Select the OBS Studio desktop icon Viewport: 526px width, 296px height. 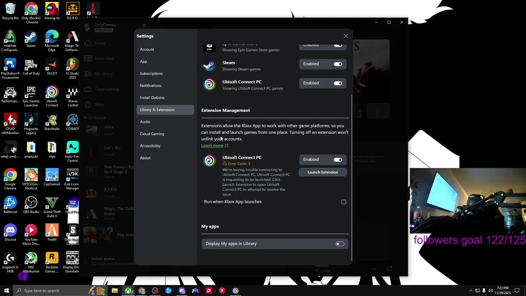pos(31,205)
